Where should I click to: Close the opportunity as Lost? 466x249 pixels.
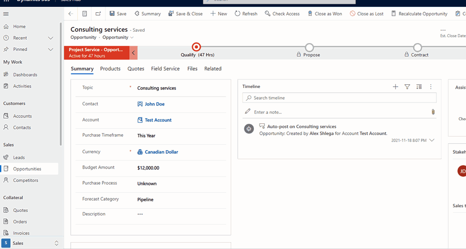(x=366, y=14)
